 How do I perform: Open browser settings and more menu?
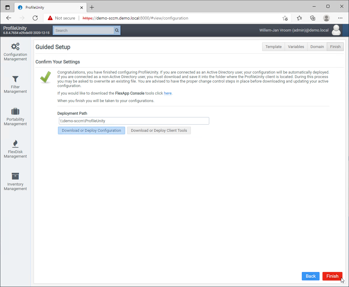[340, 18]
